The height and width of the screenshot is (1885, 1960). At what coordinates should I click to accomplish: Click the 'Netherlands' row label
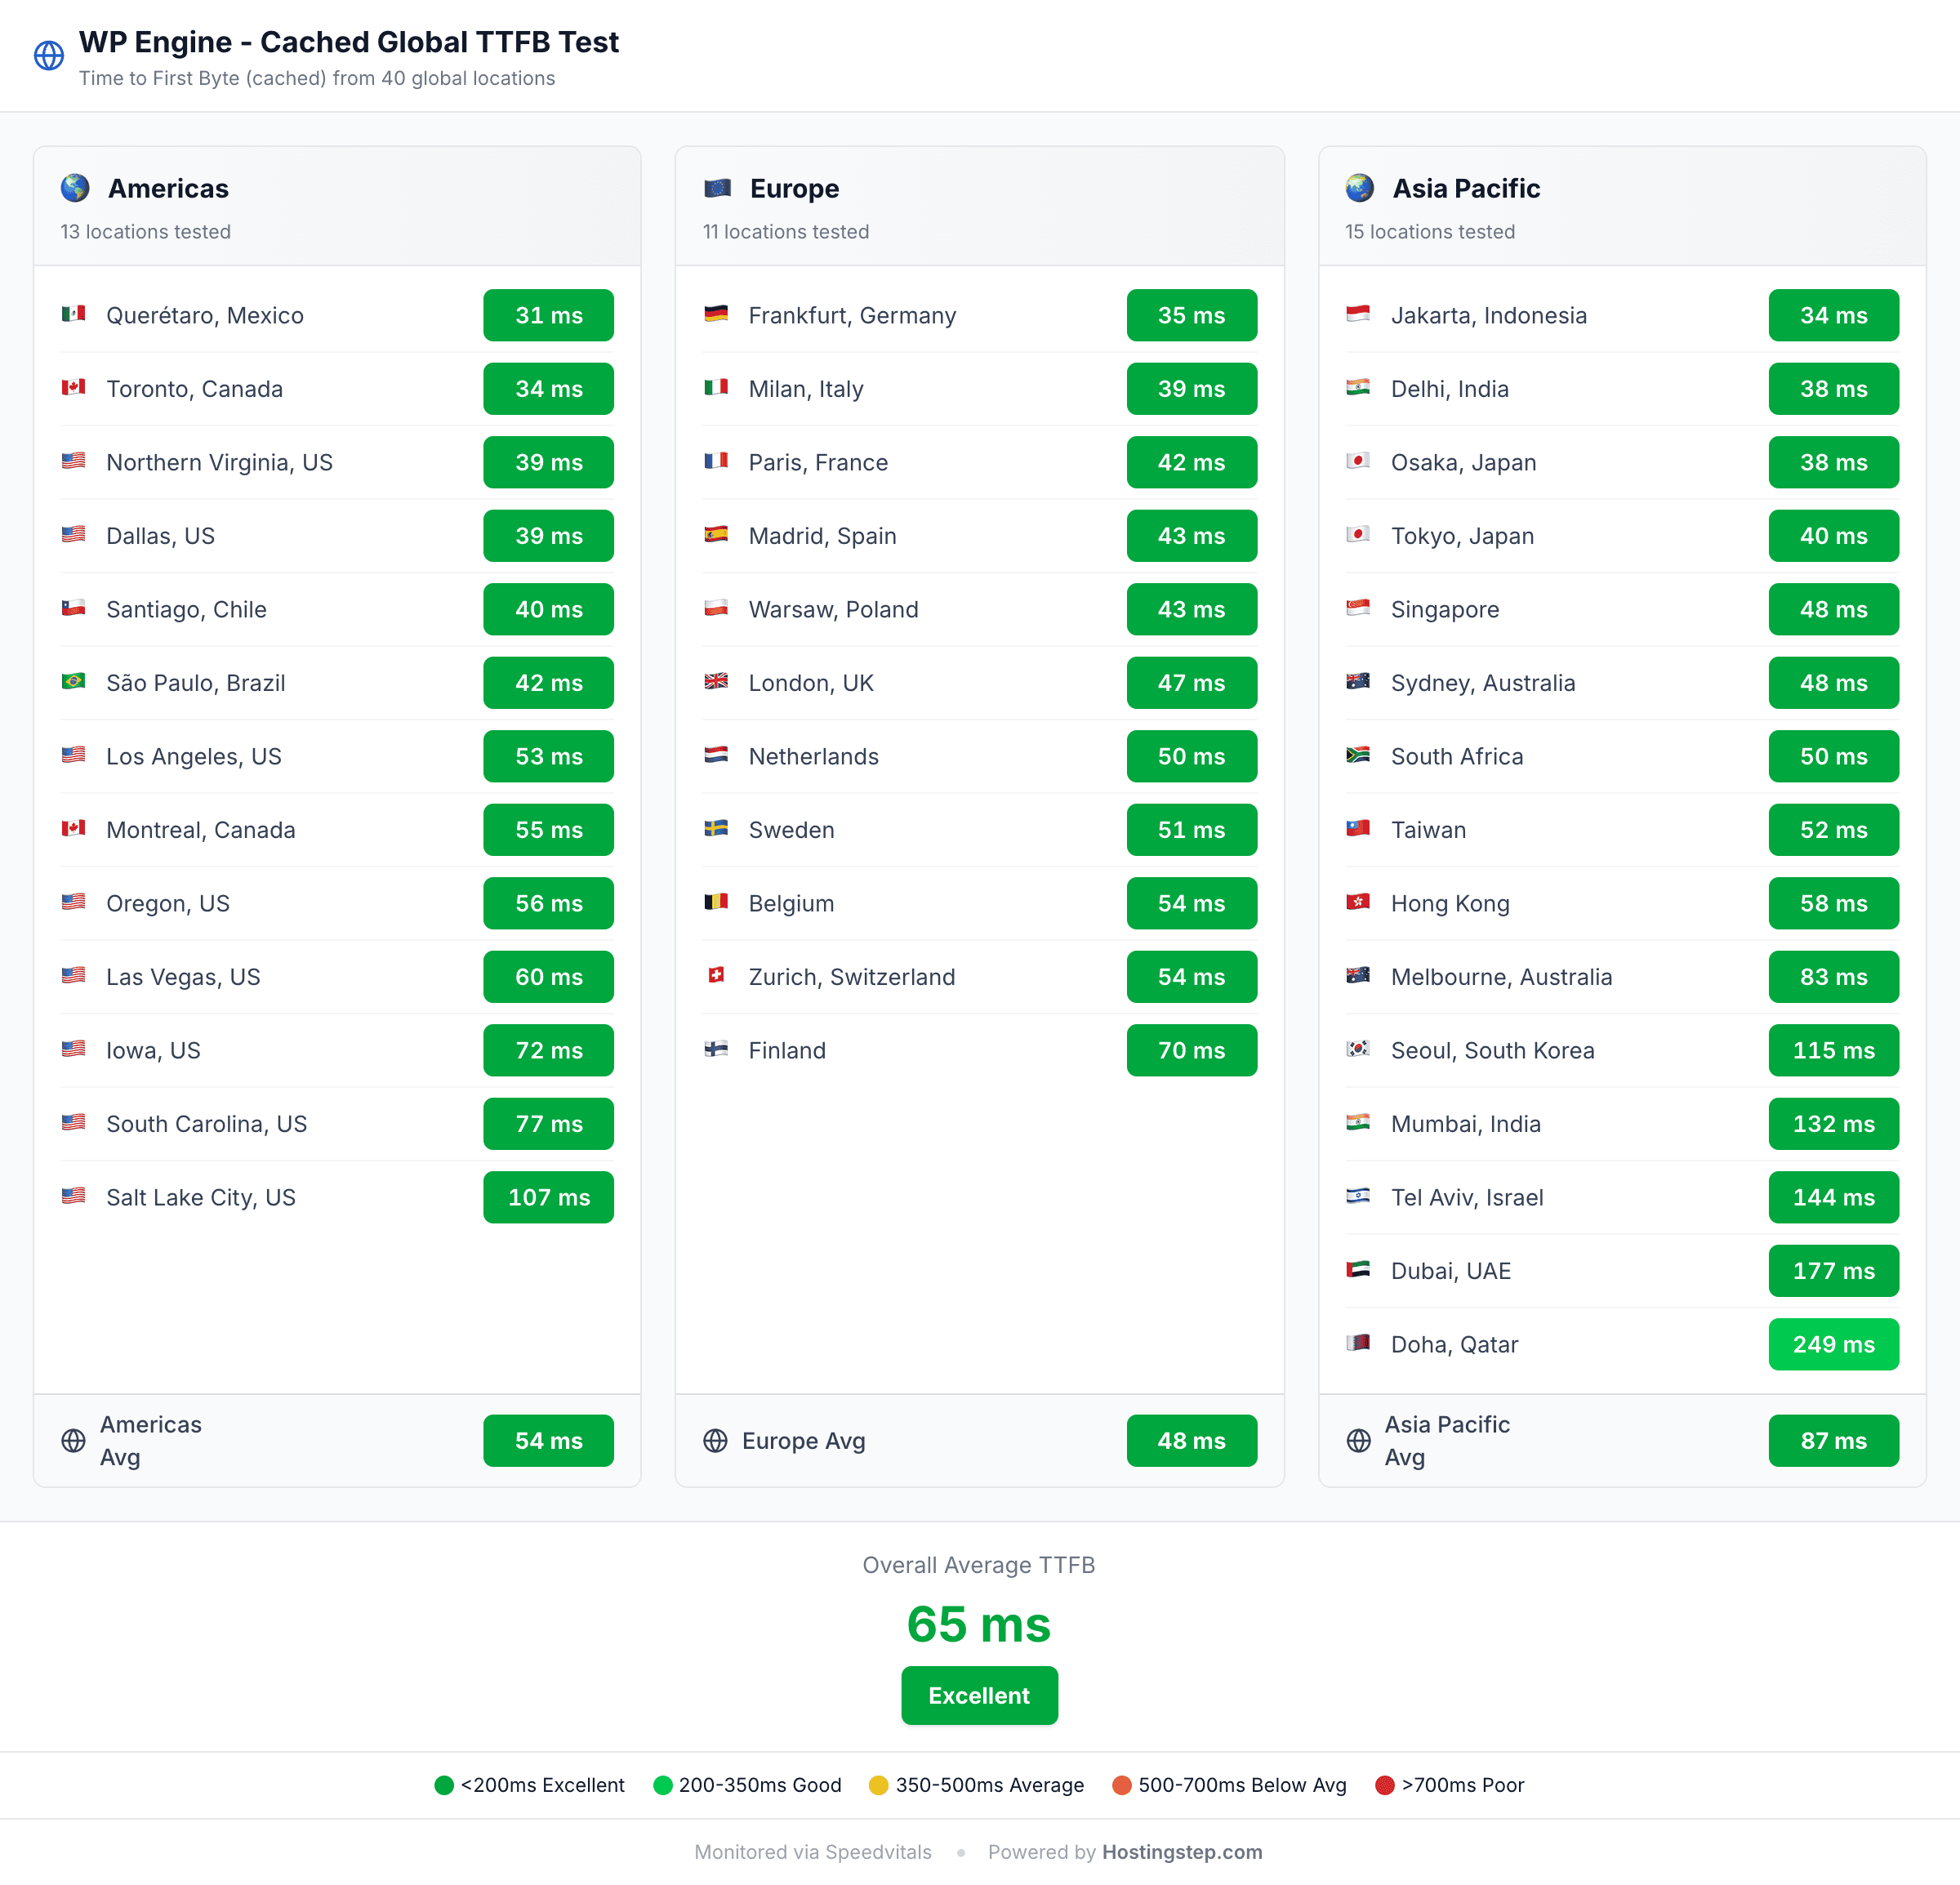(813, 756)
